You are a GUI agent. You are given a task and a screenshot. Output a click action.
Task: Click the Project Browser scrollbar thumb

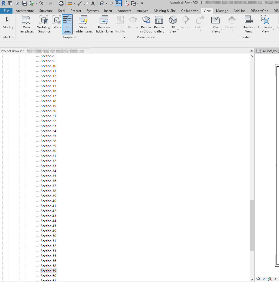coord(252,226)
